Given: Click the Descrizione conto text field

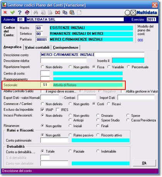Looking at the screenshot, I should click(x=92, y=55).
